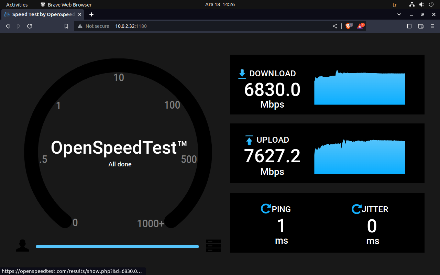Click the upload value 7627.2
The image size is (440, 275).
272,156
